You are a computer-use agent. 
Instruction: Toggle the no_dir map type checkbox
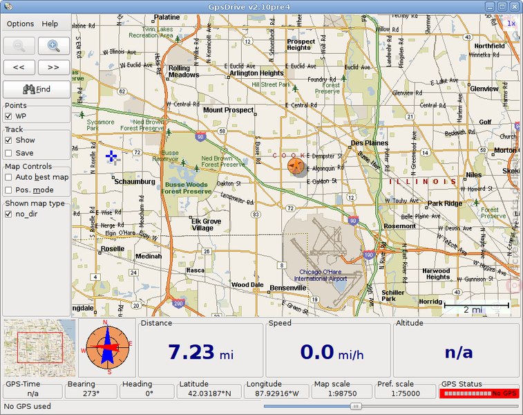[9, 214]
